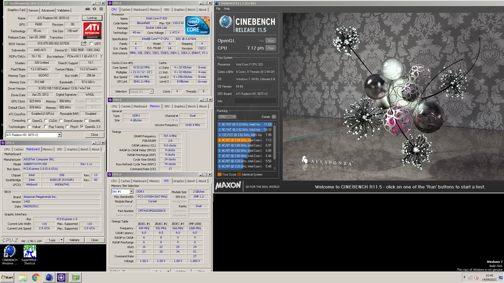The height and width of the screenshot is (283, 504).
Task: Open the Advanced tab in GPU-Z
Action: click(48, 10)
